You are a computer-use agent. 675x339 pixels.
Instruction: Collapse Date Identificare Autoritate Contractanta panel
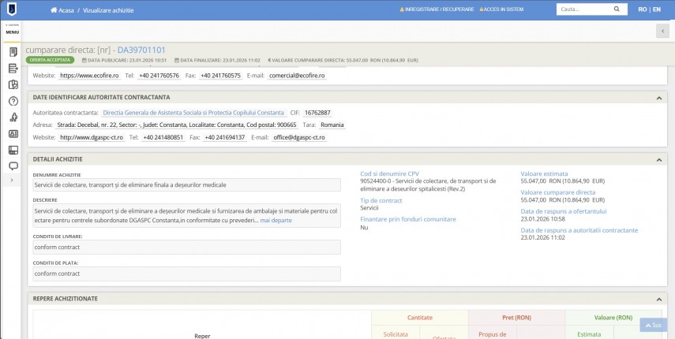[659, 97]
